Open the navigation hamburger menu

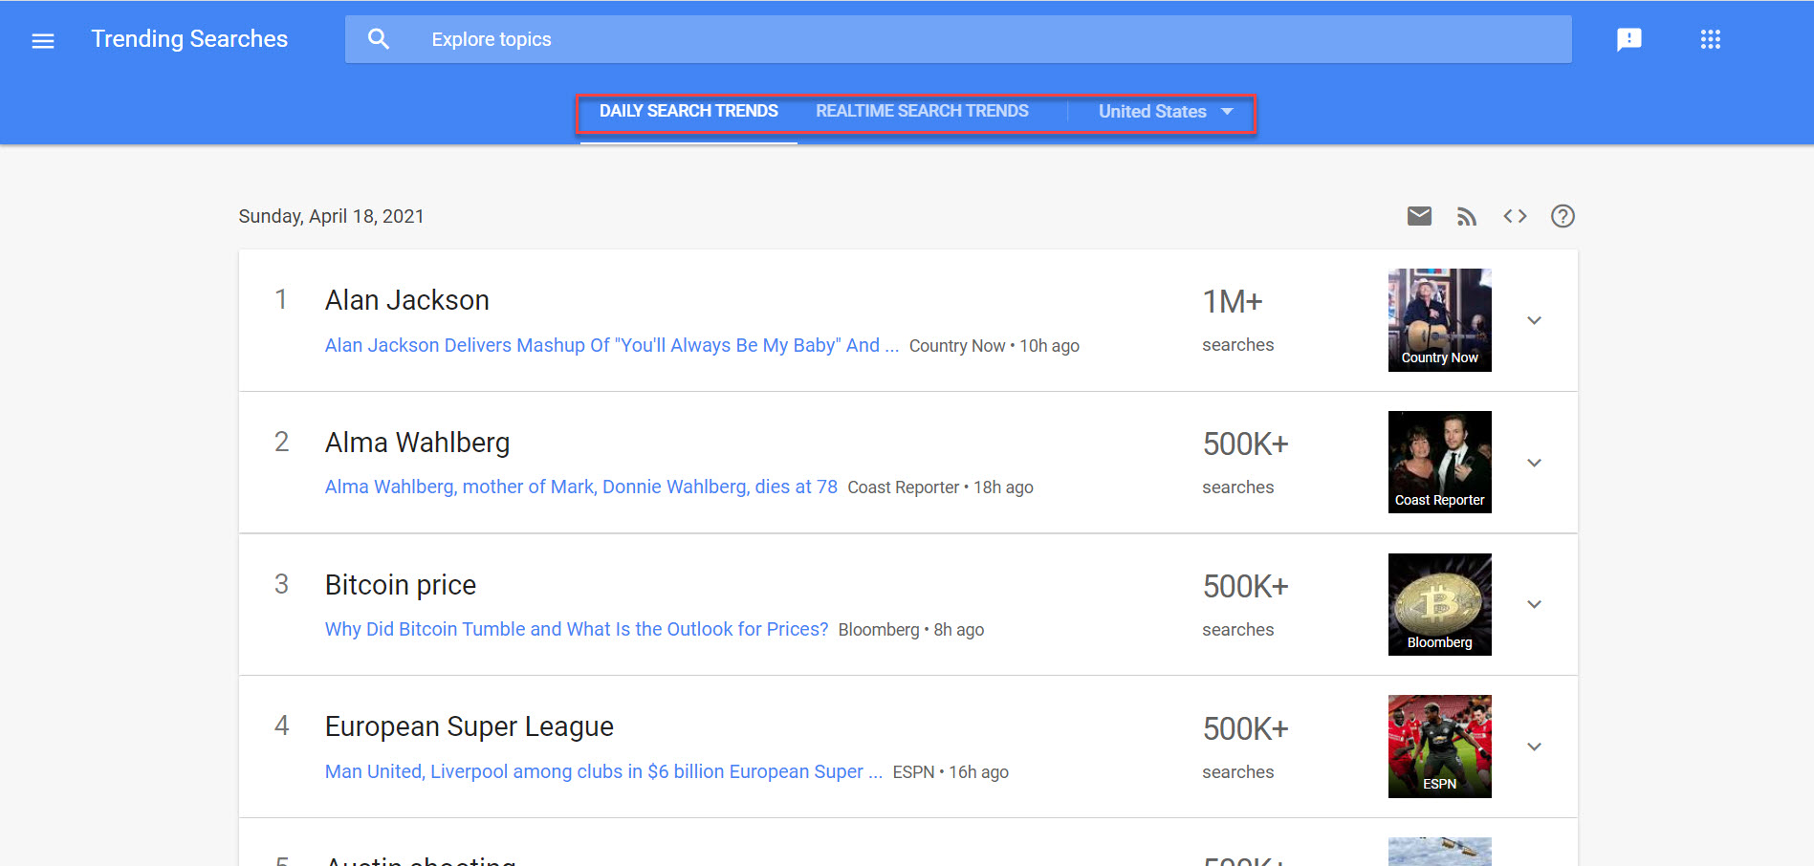coord(43,40)
